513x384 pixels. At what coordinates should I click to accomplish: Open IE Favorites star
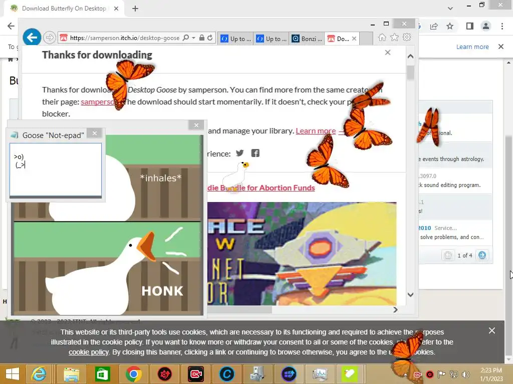pos(395,37)
